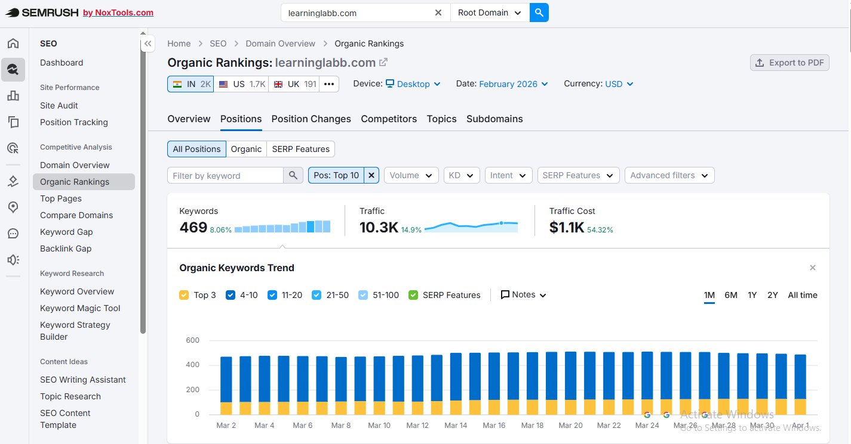Viewport: 851px width, 444px height.
Task: Switch to the Competitors tab
Action: click(389, 119)
